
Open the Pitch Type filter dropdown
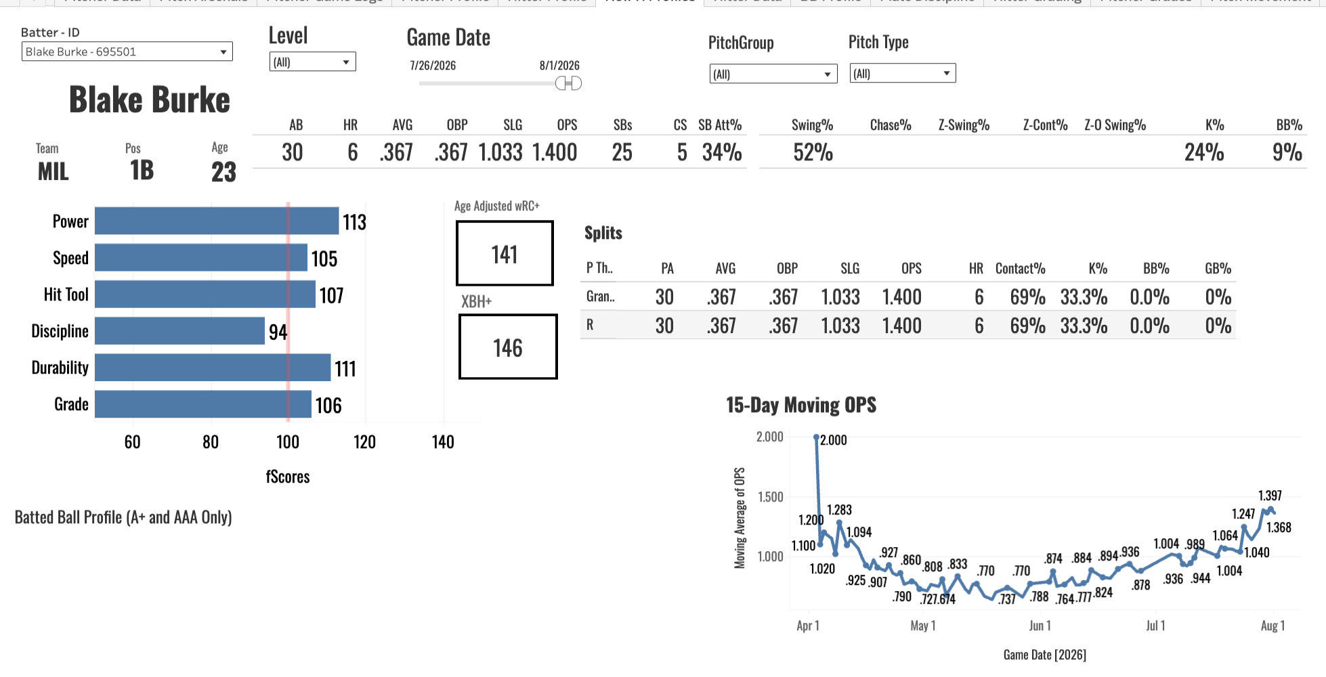coord(902,73)
